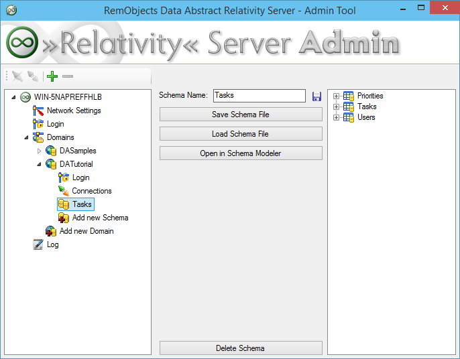Click the Tasks schema database icon

(64, 204)
